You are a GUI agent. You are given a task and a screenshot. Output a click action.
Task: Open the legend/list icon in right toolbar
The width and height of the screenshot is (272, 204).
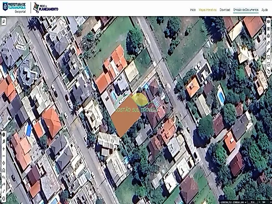tap(268, 29)
